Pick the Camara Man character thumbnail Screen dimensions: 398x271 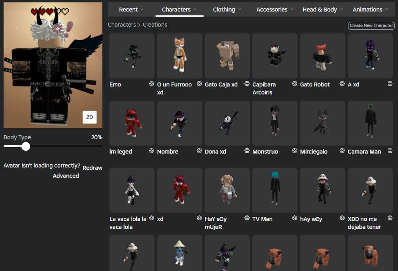pos(370,123)
